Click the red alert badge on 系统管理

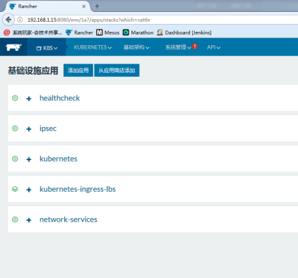click(195, 46)
